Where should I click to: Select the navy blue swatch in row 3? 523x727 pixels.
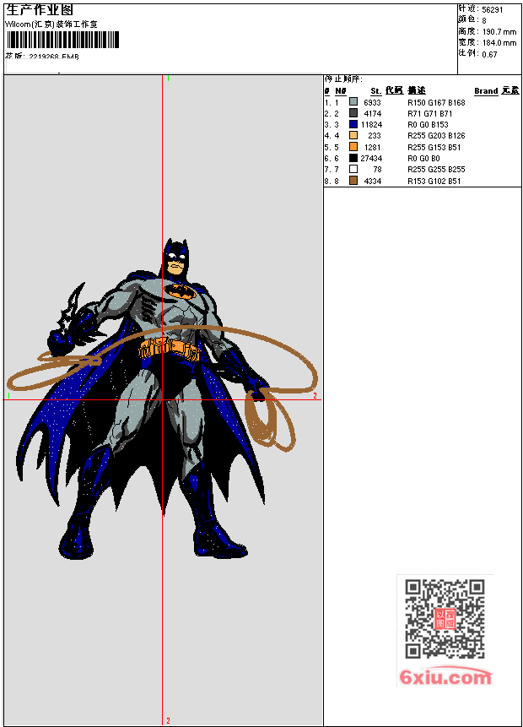pyautogui.click(x=353, y=124)
